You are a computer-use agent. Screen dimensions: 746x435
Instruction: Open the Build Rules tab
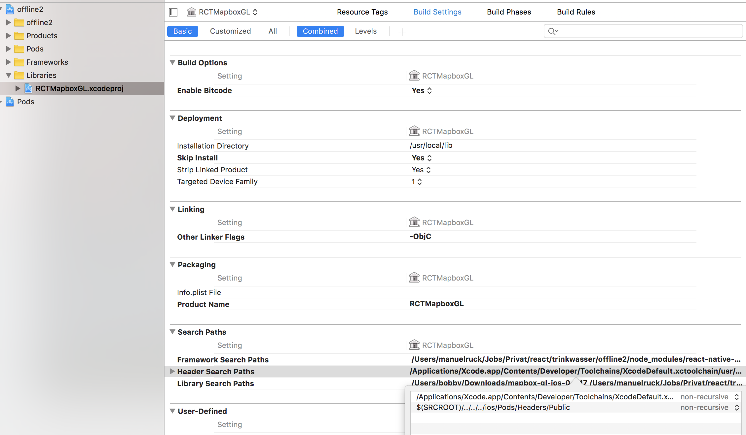tap(576, 12)
